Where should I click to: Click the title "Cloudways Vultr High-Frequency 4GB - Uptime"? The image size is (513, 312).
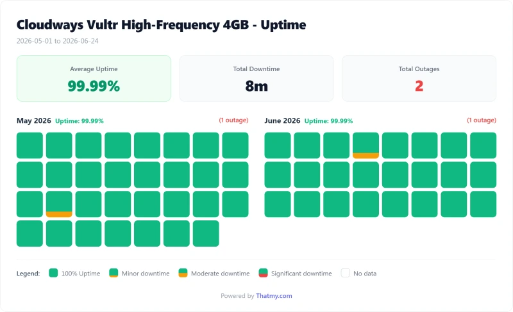(162, 25)
